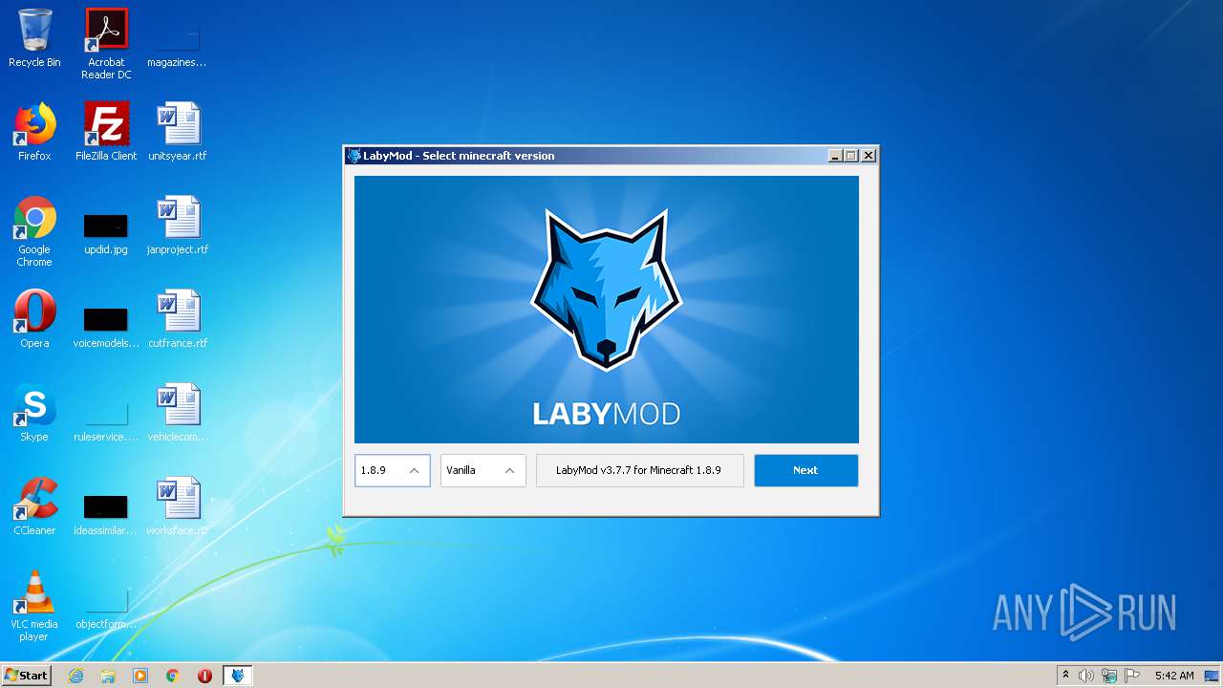
Task: Select the workspace.rtf document icon
Action: (177, 506)
